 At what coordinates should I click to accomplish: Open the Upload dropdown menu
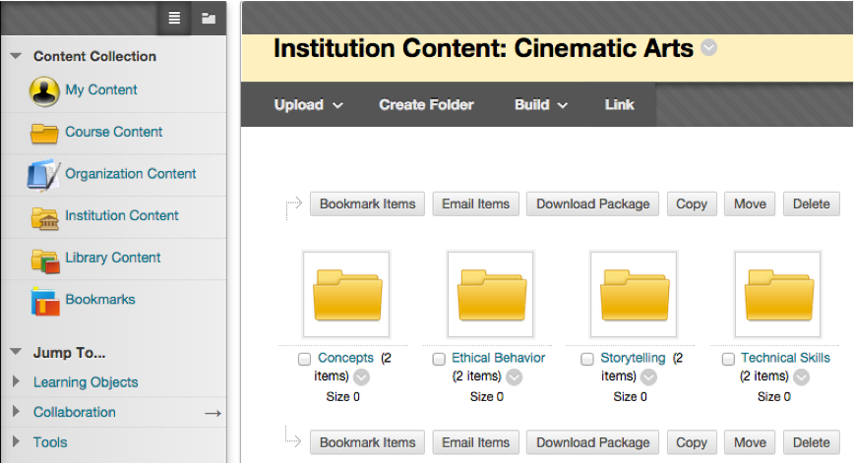click(x=308, y=105)
